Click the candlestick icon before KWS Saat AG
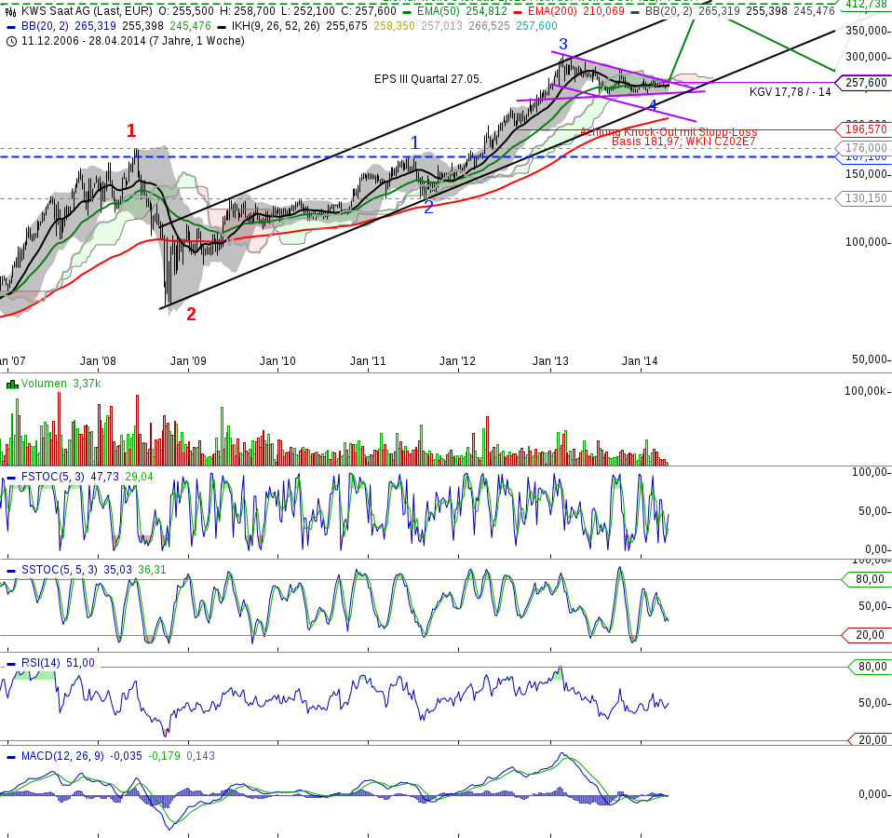The image size is (892, 838). pyautogui.click(x=9, y=11)
